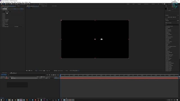Open the composition mini-flowchart icon
This screenshot has width=180, height=101.
point(47,75)
